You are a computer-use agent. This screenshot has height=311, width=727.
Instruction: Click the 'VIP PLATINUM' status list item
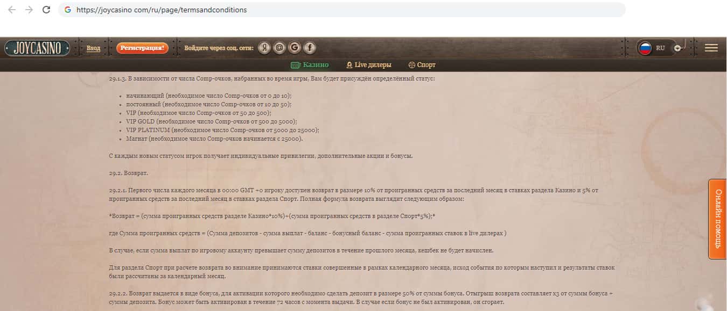222,130
